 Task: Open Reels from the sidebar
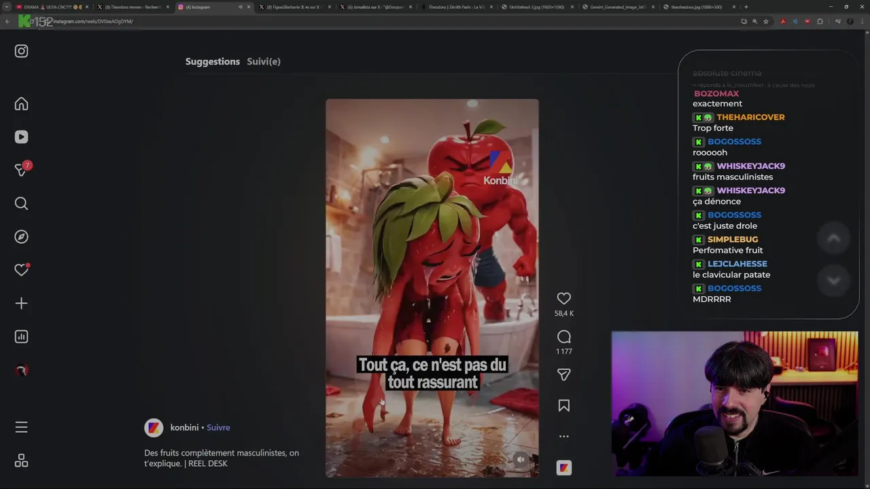[x=21, y=137]
